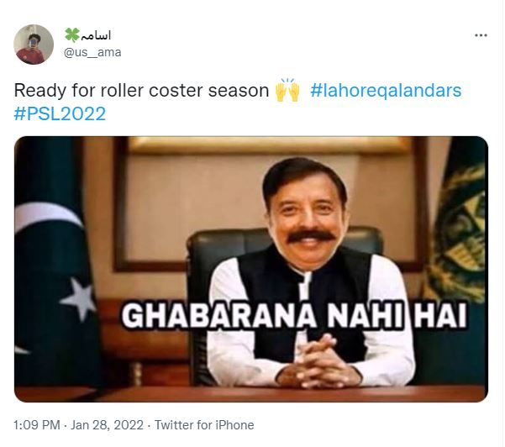Click the Jan 28, 2022 date

click(107, 425)
